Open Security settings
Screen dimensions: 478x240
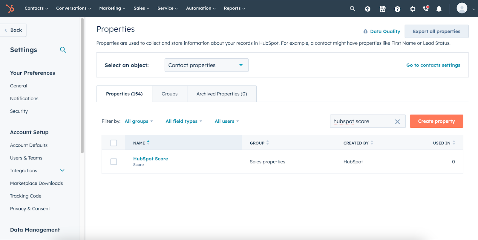point(19,111)
